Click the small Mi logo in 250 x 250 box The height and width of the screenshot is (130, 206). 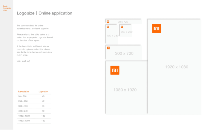pyautogui.click(x=122, y=27)
